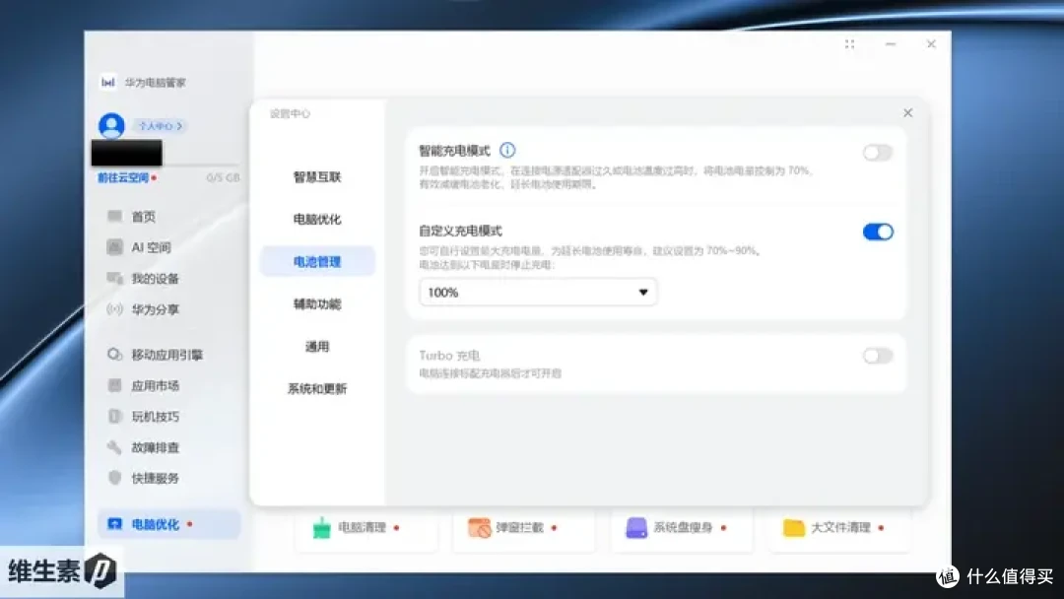Select the 系统和更新 settings tab

[317, 389]
